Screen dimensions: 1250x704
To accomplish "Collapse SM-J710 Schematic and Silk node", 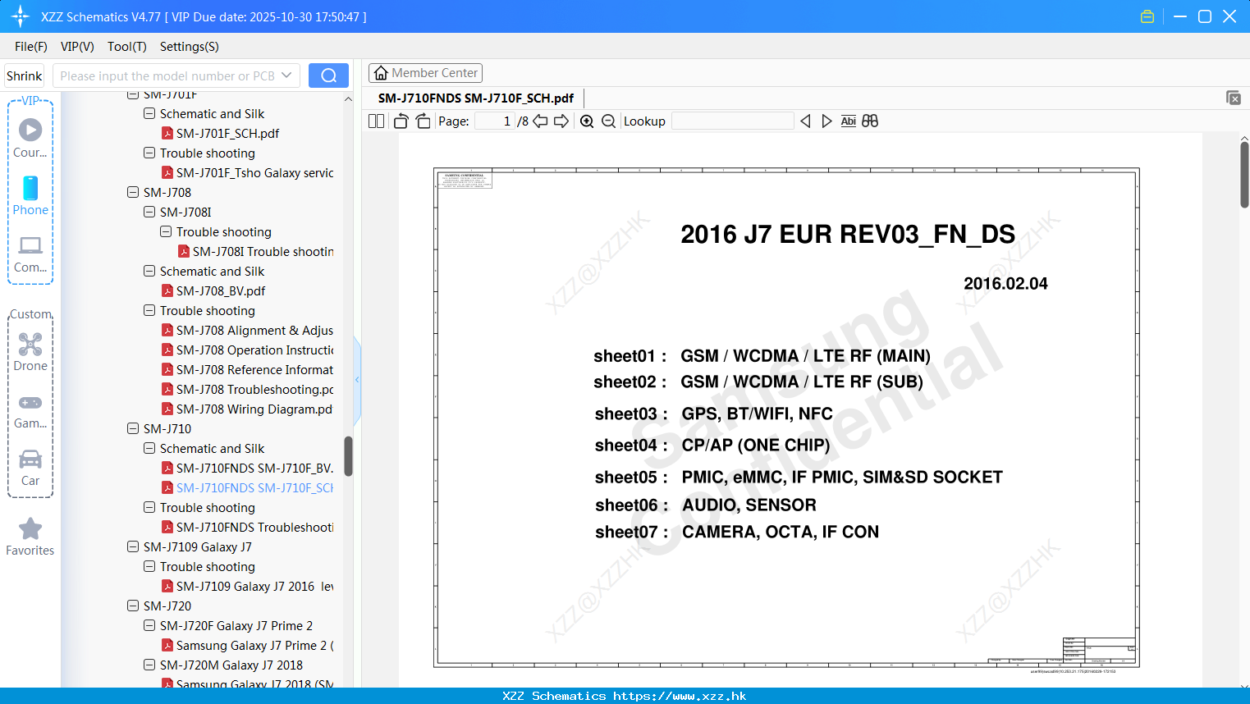I will point(149,448).
